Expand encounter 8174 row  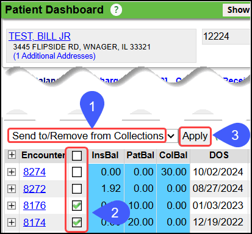(x=12, y=222)
